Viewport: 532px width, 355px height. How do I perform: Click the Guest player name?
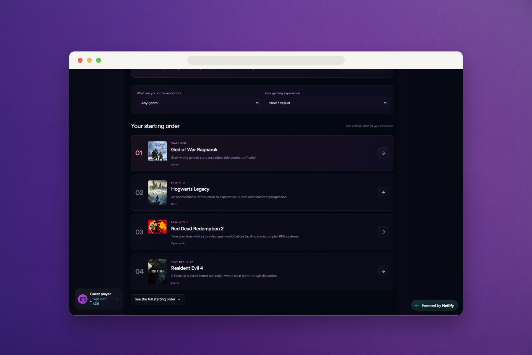(x=100, y=294)
